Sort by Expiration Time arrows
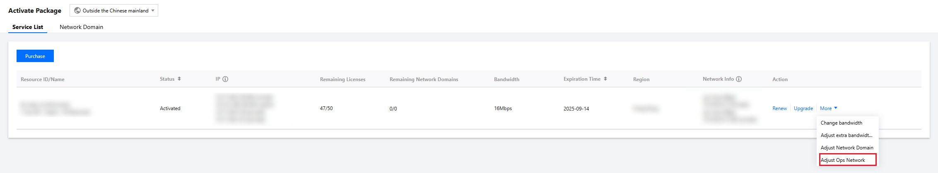Image resolution: width=938 pixels, height=173 pixels. 605,79
